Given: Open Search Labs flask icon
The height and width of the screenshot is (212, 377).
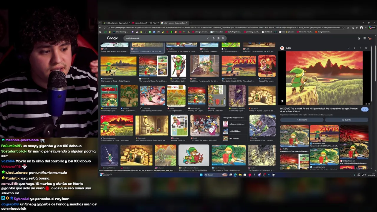Looking at the screenshot, I should click(359, 38).
